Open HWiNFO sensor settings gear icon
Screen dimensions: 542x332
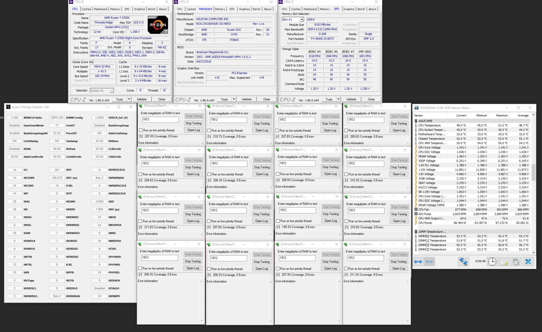516,262
